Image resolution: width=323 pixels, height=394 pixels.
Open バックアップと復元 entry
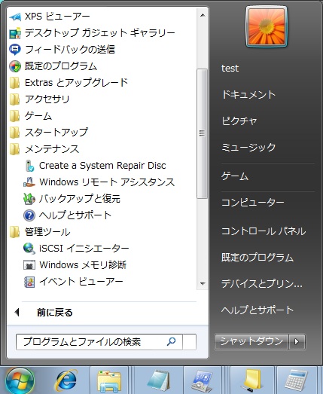point(72,199)
